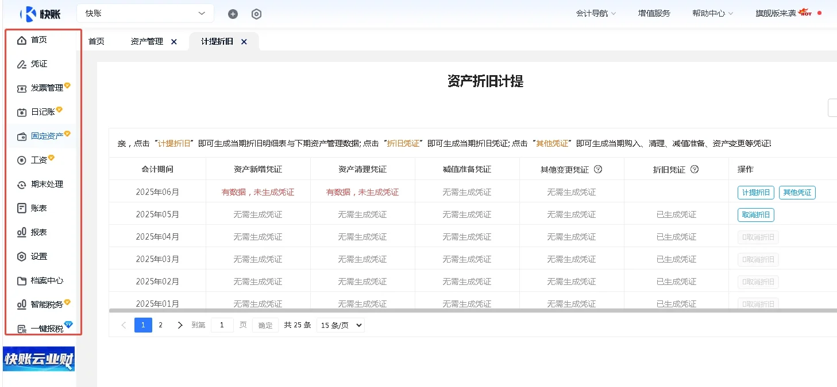
Task: Expand the 帮助中心 dropdown
Action: [x=712, y=13]
